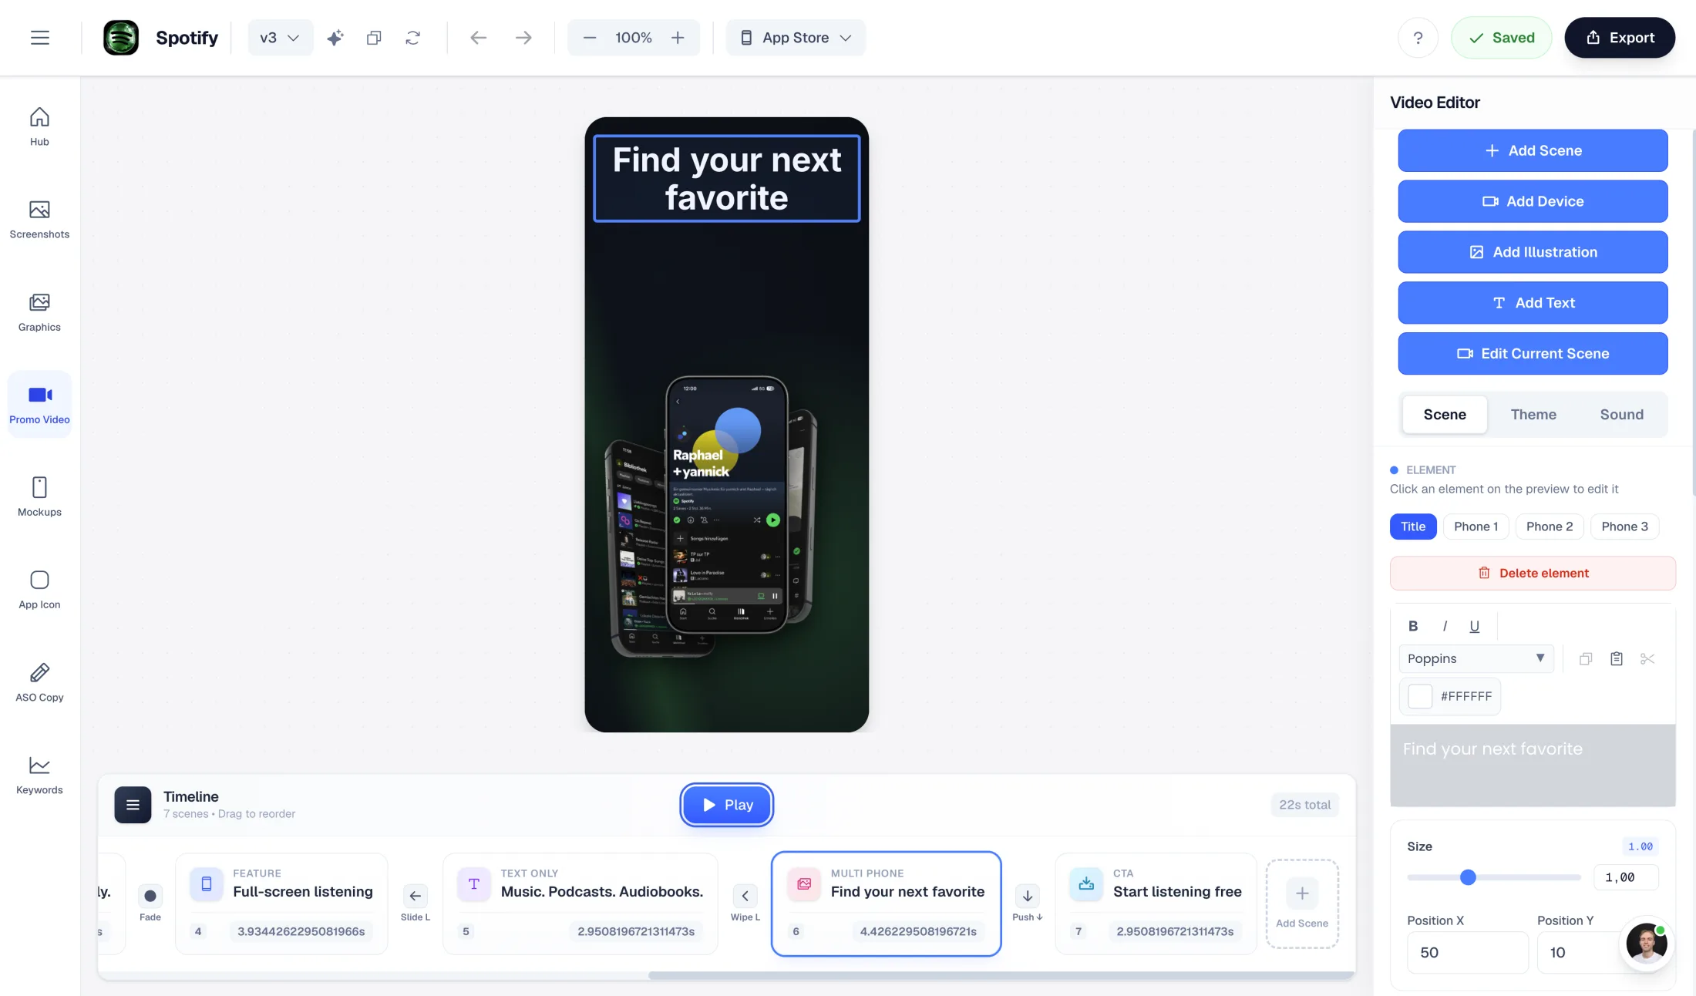
Task: Click the duplicate version icon in toolbar
Action: pyautogui.click(x=374, y=38)
